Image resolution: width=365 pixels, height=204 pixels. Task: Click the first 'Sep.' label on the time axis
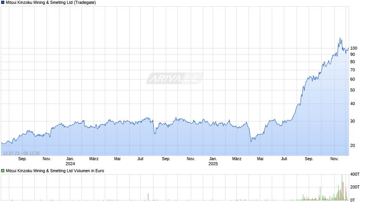(x=23, y=159)
